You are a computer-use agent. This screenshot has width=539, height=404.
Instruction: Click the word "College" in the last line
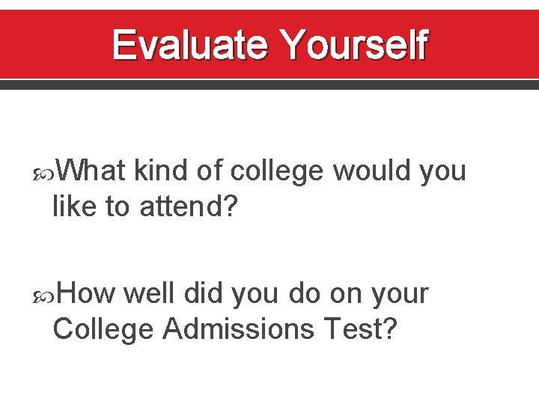tap(104, 328)
